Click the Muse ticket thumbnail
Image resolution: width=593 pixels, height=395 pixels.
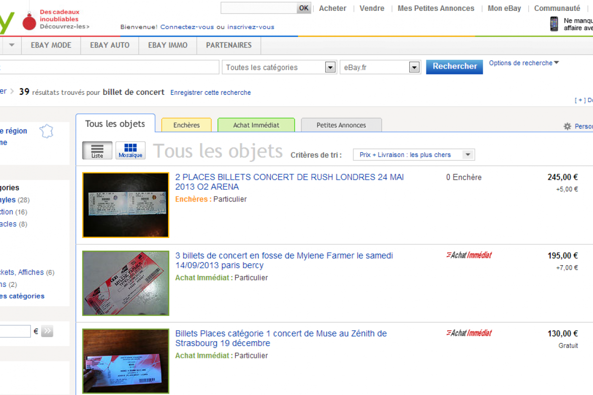click(126, 361)
